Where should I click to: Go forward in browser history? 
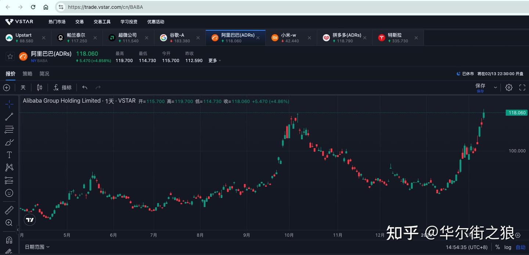[21, 7]
